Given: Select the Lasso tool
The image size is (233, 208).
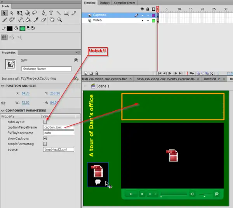Looking at the screenshot, I should click(35, 13).
